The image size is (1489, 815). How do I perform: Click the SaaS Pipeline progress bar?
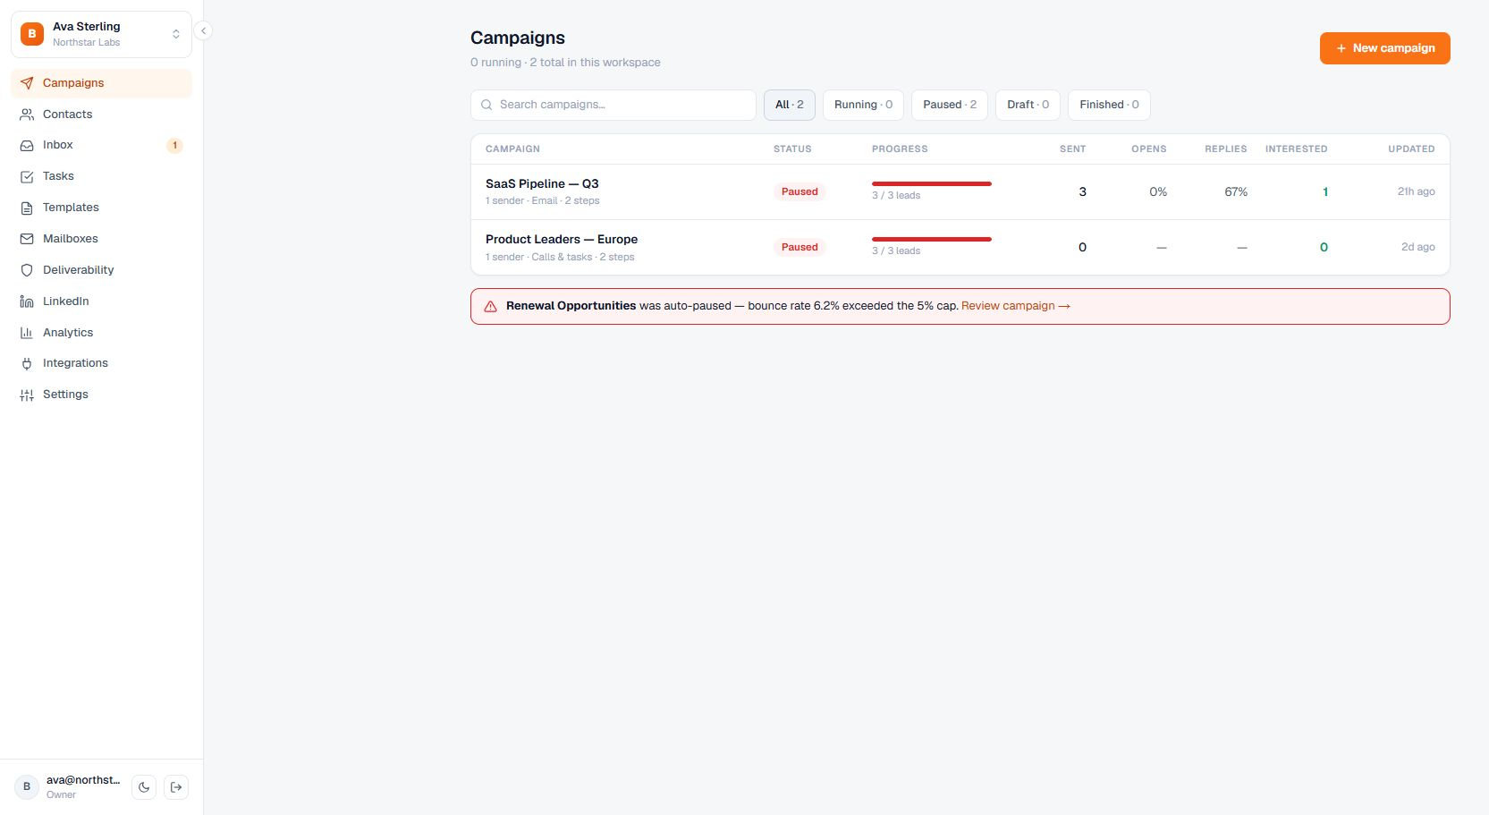(932, 184)
